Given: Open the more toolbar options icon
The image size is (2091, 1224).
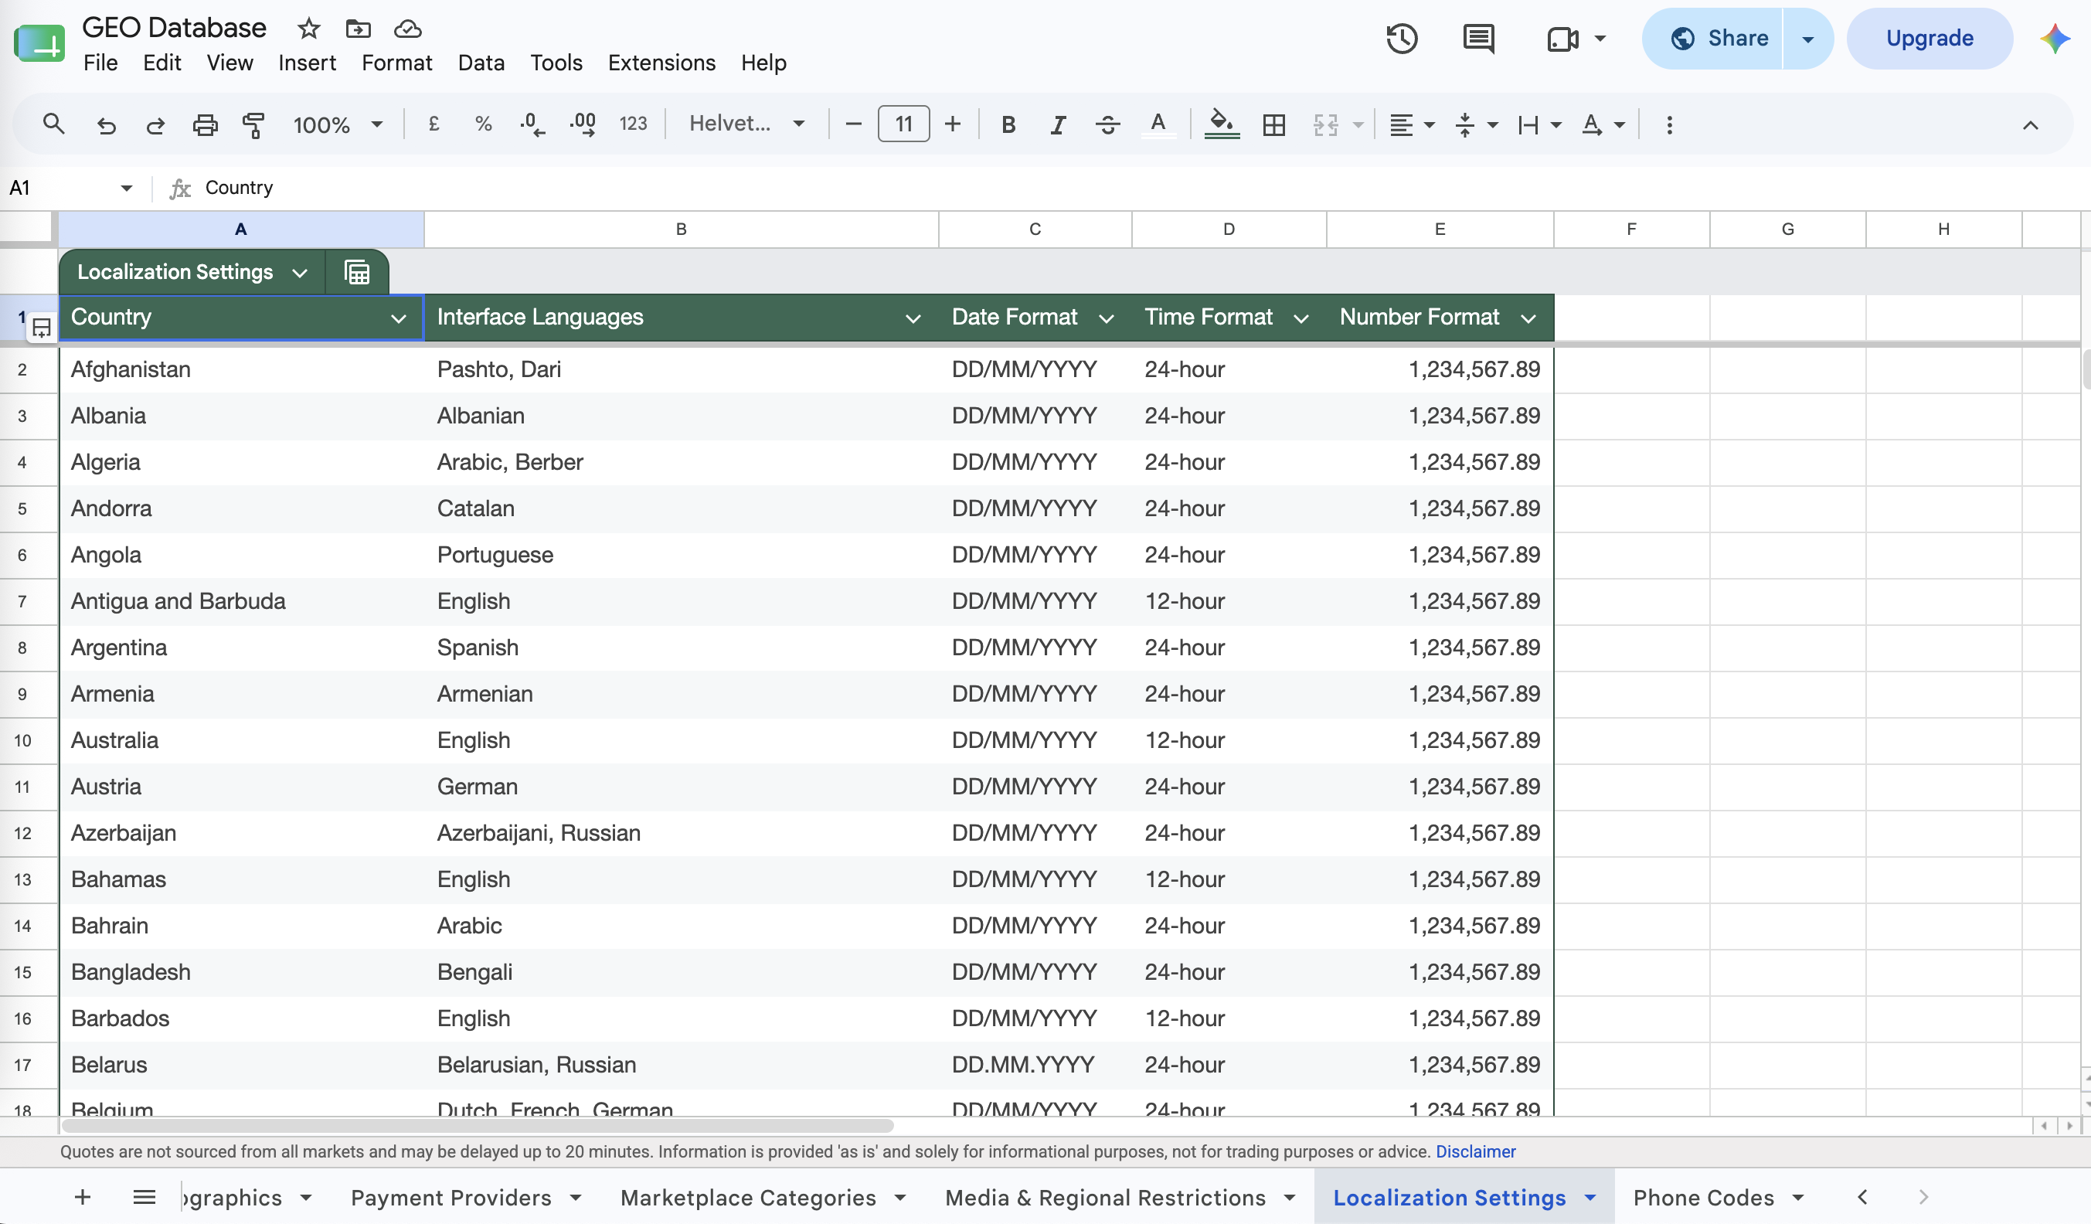Looking at the screenshot, I should click(1670, 125).
